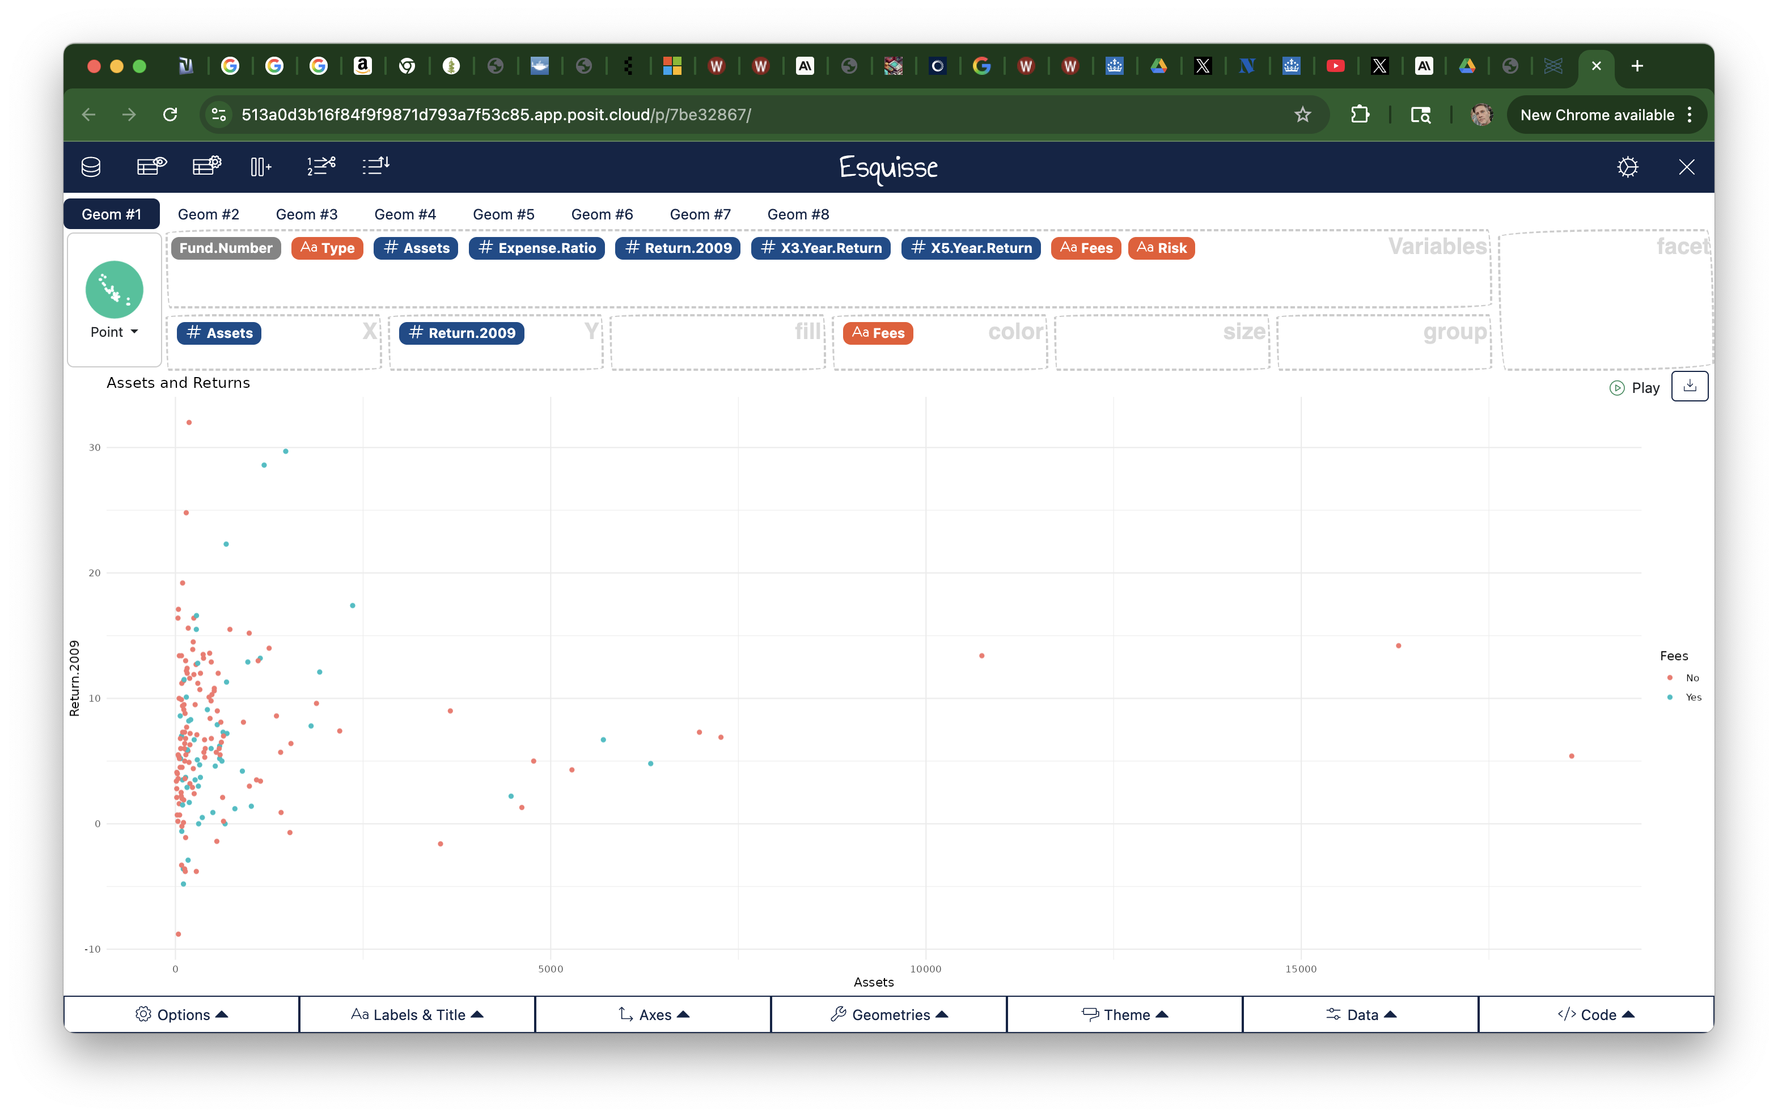Open the Code panel button
The width and height of the screenshot is (1778, 1117).
(x=1595, y=1014)
